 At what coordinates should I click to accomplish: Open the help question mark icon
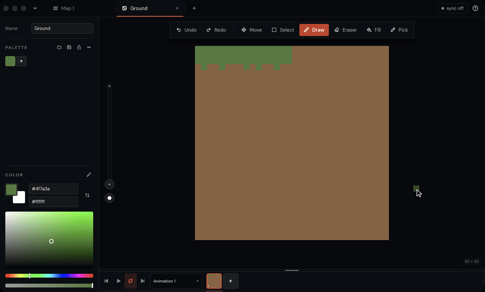coord(476,8)
